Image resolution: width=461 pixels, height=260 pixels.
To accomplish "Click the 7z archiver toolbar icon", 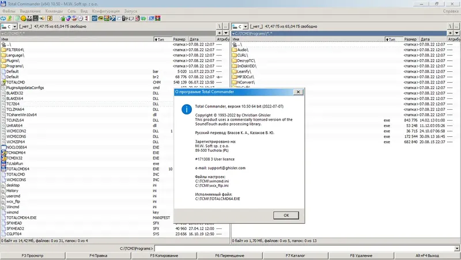I will click(29, 18).
